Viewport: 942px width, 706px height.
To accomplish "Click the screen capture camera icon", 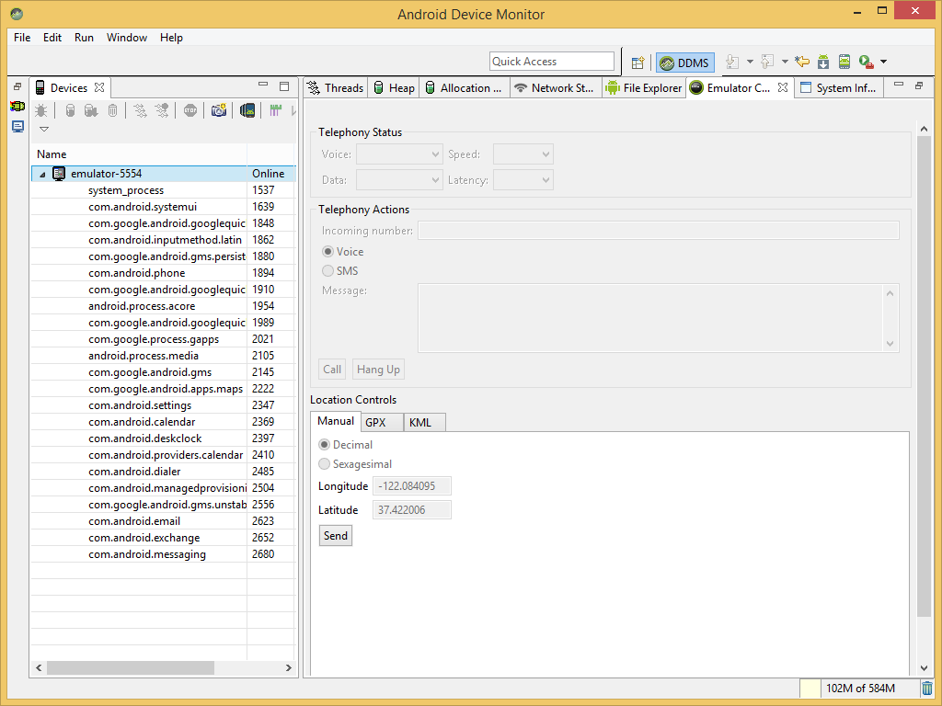I will click(218, 110).
